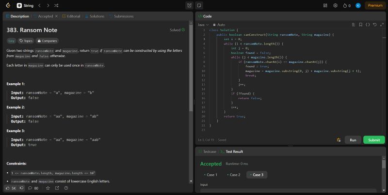Screen dimensions: 388x195
Task: Open the layout grid icon
Action: 325,5
